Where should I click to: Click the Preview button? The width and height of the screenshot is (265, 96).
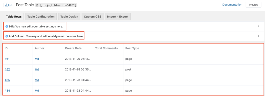pos(253,5)
